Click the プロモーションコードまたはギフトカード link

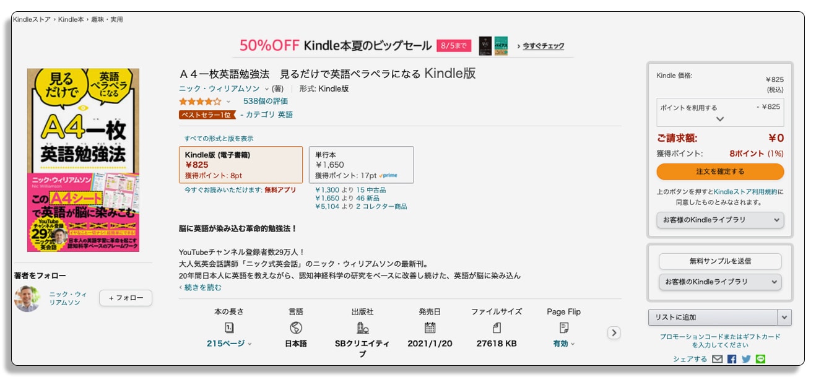720,340
